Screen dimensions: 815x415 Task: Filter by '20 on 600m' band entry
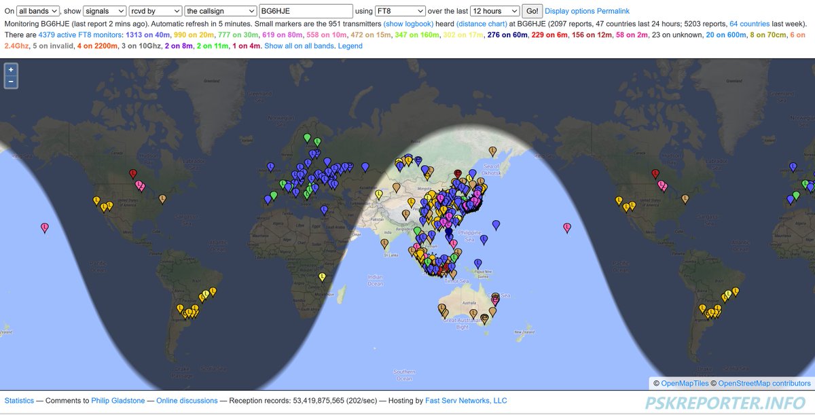click(725, 35)
